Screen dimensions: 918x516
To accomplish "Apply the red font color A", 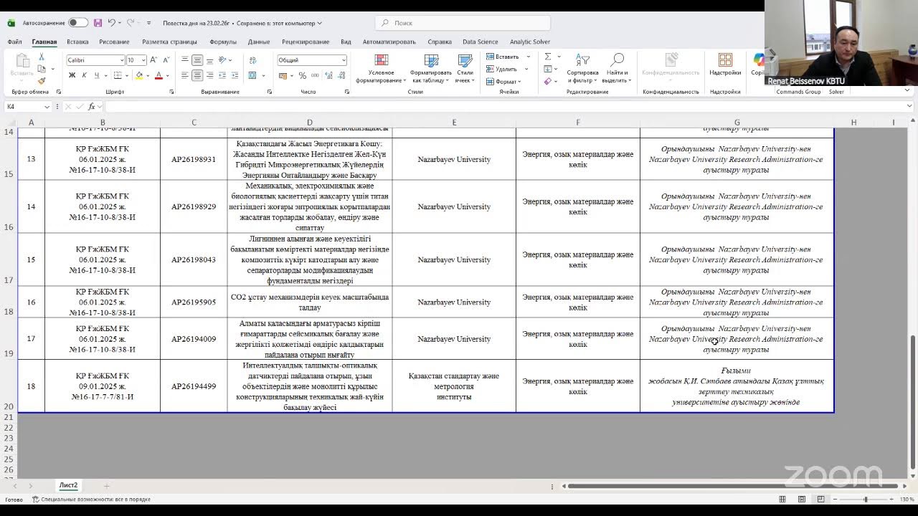I will click(158, 75).
